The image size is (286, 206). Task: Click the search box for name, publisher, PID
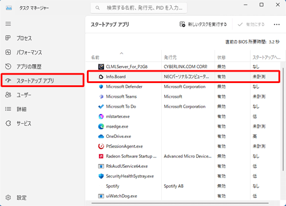pyautogui.click(x=138, y=8)
